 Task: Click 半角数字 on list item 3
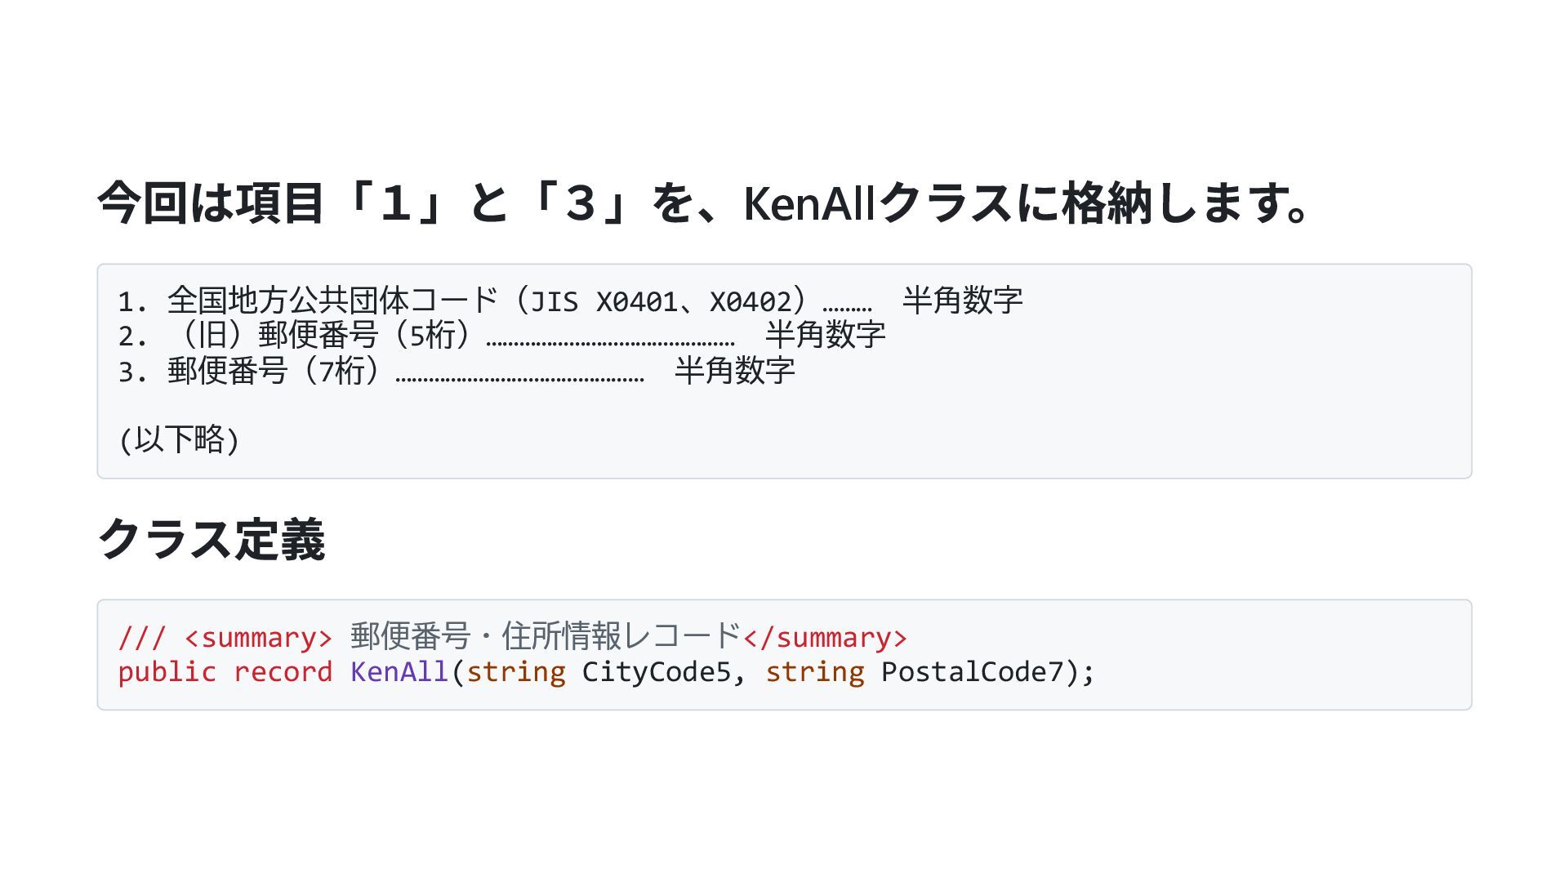coord(734,372)
